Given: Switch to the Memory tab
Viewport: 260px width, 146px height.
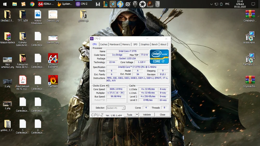Looking at the screenshot, I should click(x=126, y=44).
